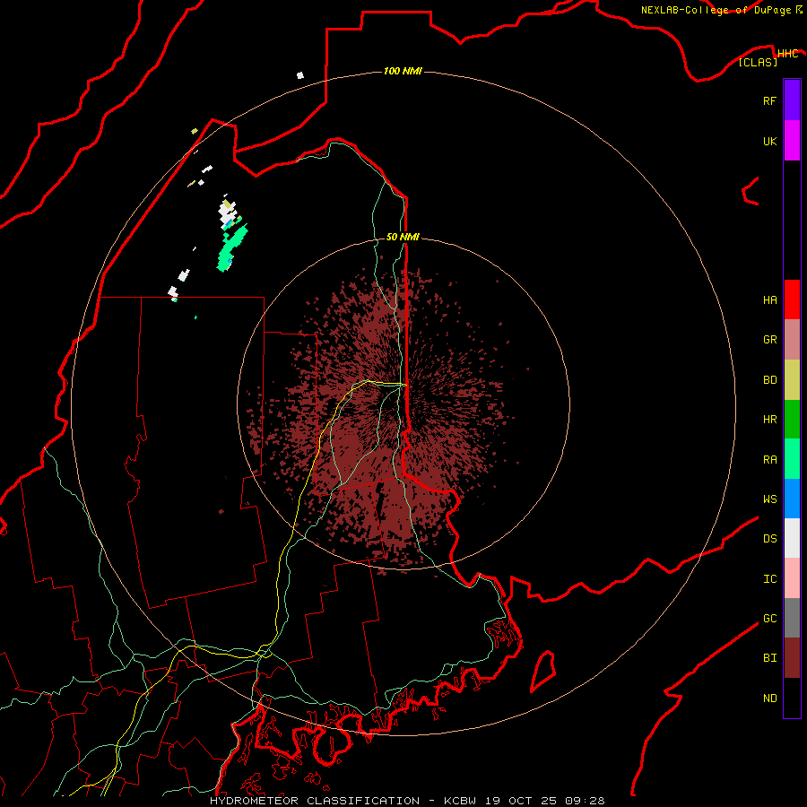Click the RA legend label
807x807 pixels.
point(769,460)
